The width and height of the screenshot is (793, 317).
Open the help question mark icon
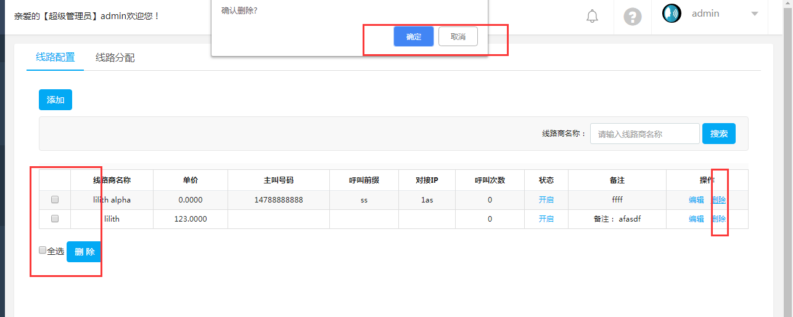coord(633,17)
